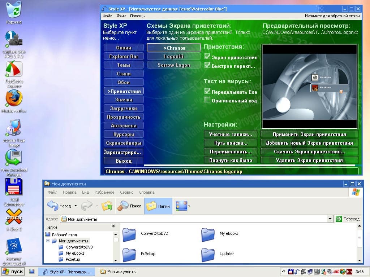Click the Переход go button
Screen dimensions: 370x277
[348, 219]
